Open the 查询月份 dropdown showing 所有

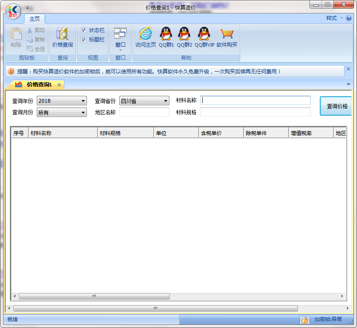[x=62, y=112]
